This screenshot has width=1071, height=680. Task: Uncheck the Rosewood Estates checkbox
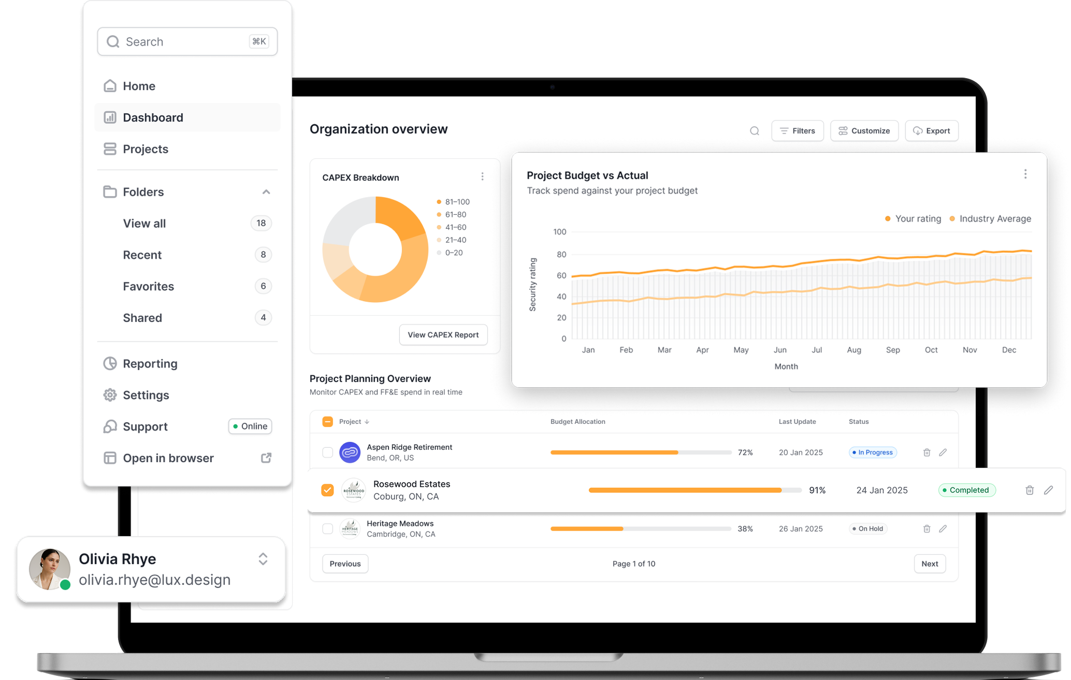[327, 490]
